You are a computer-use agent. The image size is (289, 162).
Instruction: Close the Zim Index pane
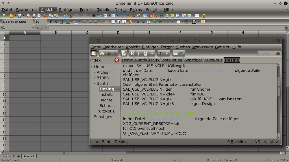pos(116,60)
